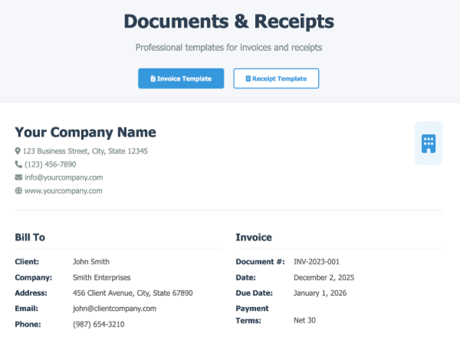This screenshot has width=460, height=344.
Task: Open the website www.yourcompany.com
Action: [x=64, y=191]
